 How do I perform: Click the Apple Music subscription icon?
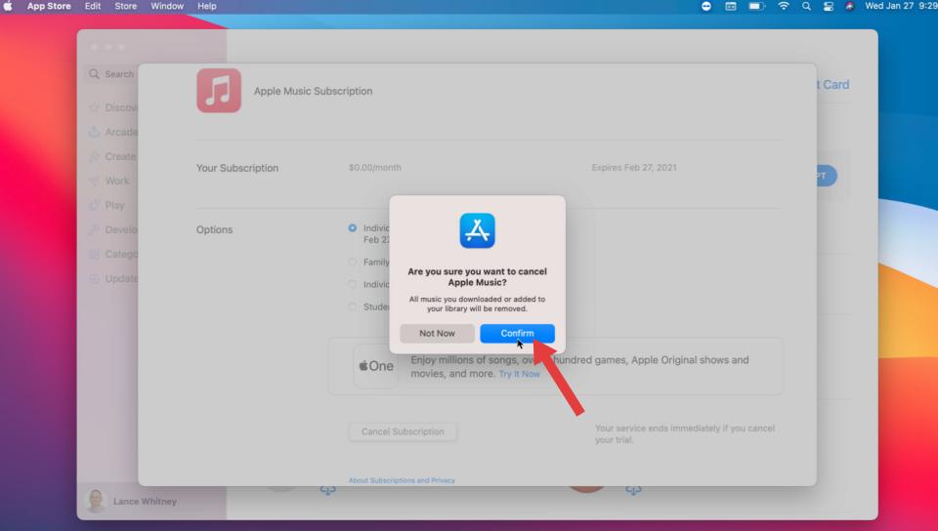coord(219,90)
